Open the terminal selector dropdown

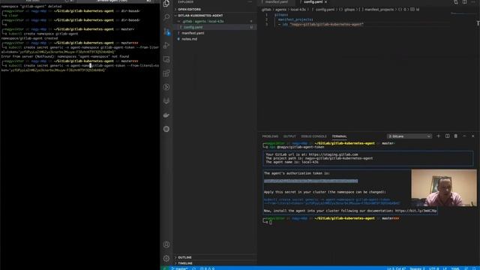tap(409, 136)
